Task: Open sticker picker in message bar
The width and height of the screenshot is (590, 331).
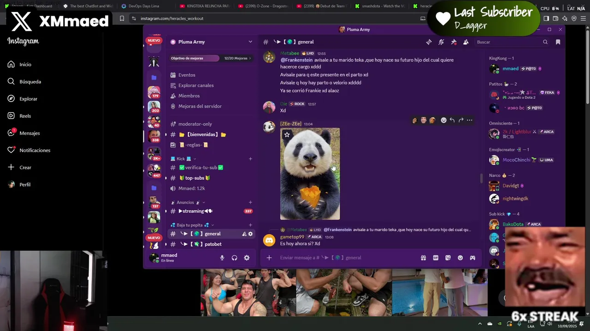Action: click(448, 258)
